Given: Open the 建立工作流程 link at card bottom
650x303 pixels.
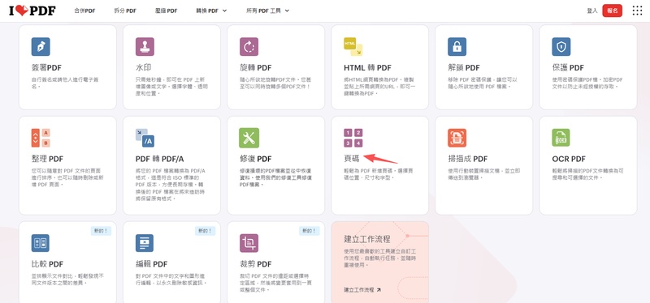Looking at the screenshot, I should (362, 290).
